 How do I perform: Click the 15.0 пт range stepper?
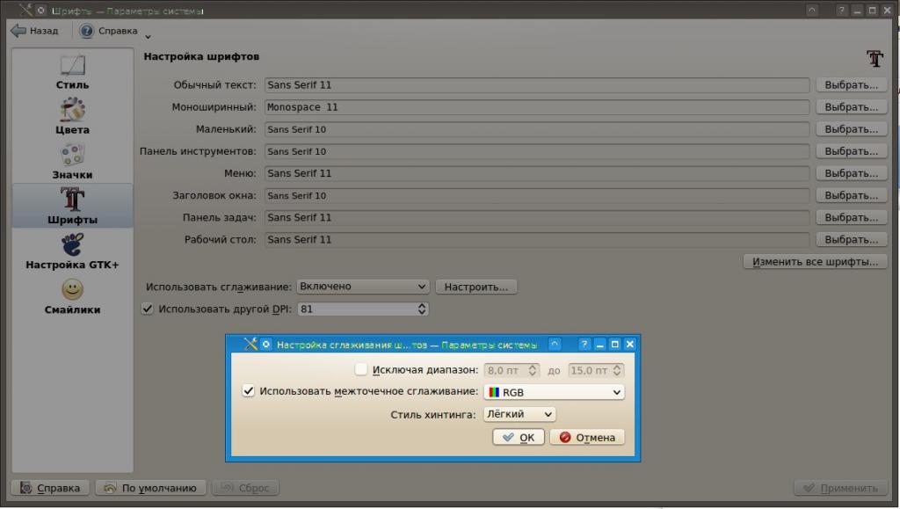click(x=616, y=371)
